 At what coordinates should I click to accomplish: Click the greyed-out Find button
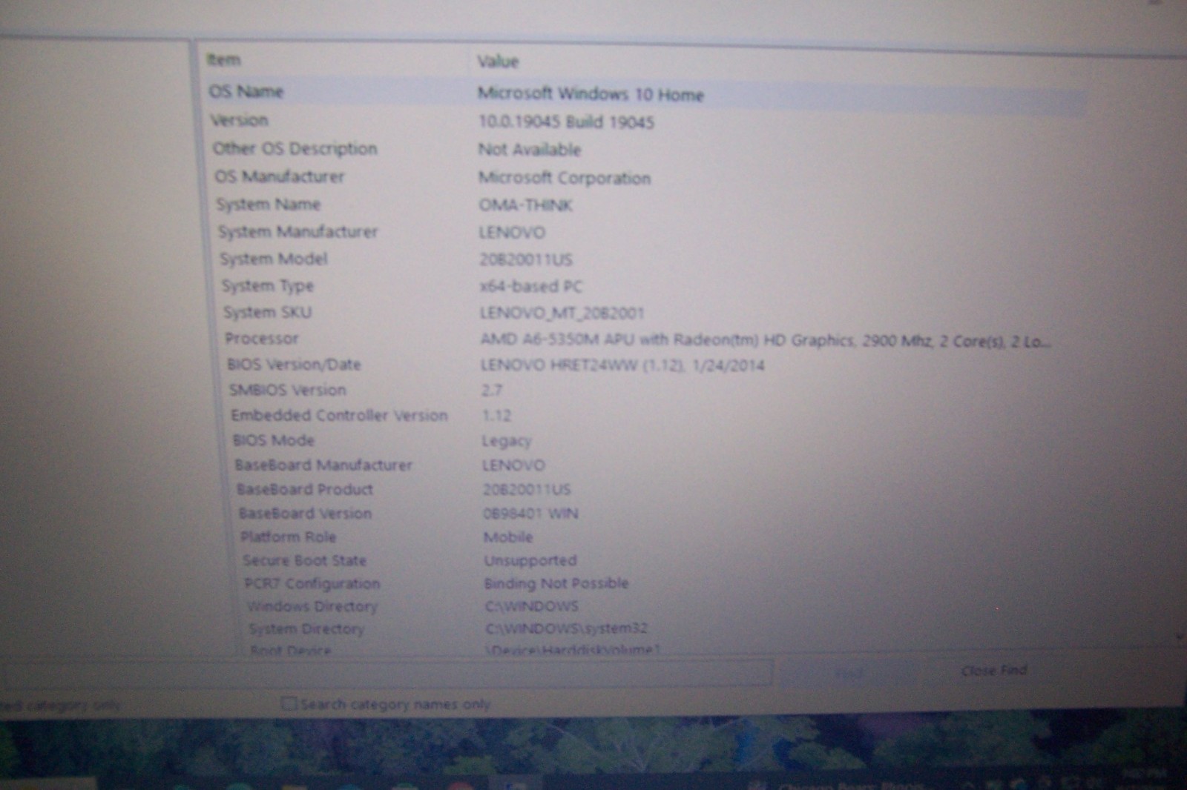848,673
